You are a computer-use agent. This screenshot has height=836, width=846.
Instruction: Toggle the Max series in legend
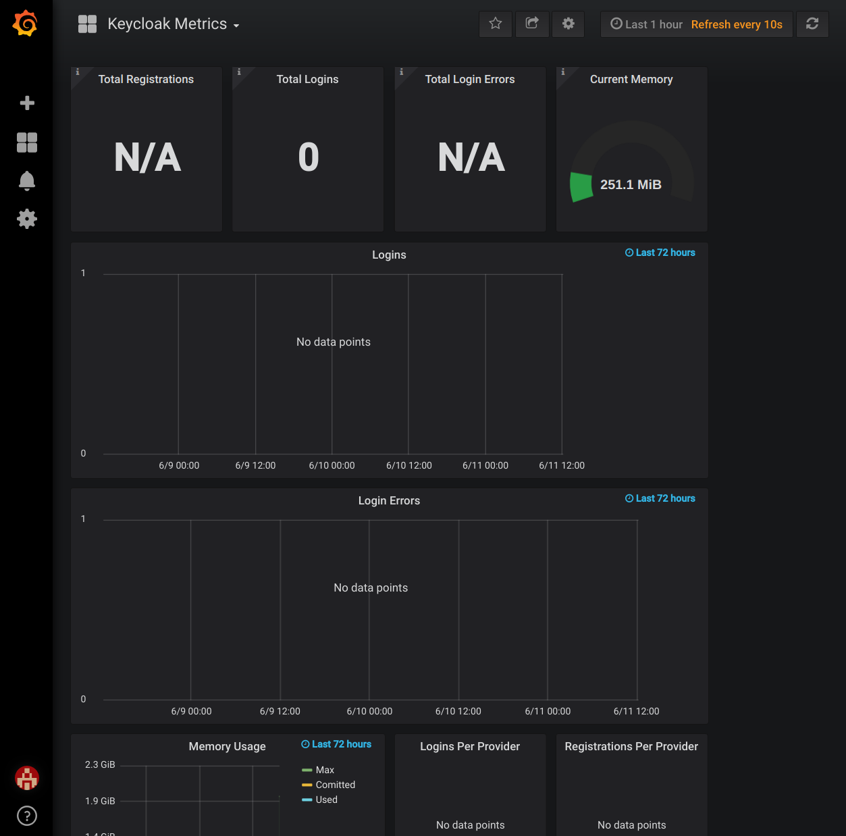click(325, 770)
